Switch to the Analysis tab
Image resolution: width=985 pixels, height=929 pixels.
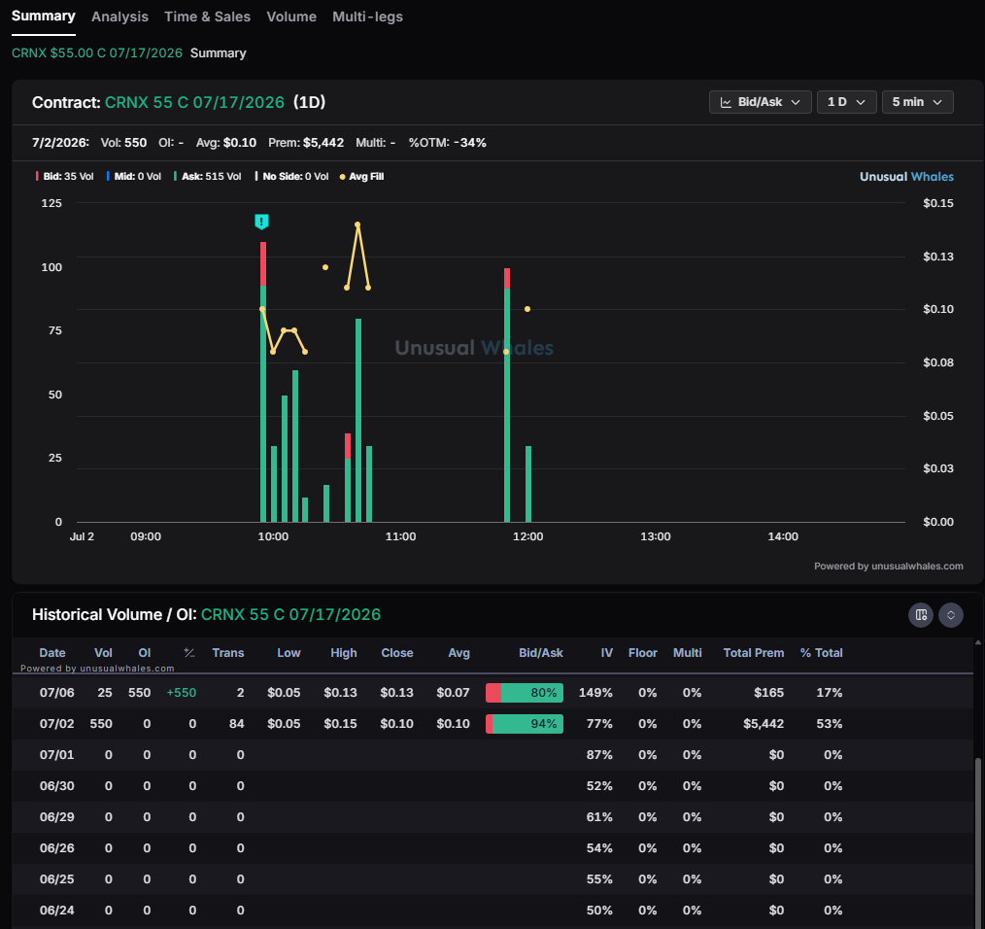pos(120,17)
